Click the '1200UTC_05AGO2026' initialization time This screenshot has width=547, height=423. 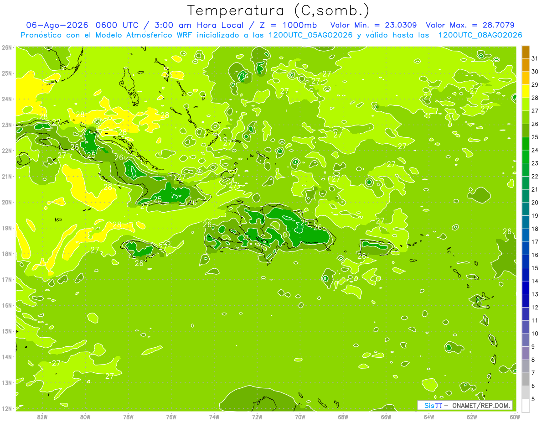(x=311, y=35)
